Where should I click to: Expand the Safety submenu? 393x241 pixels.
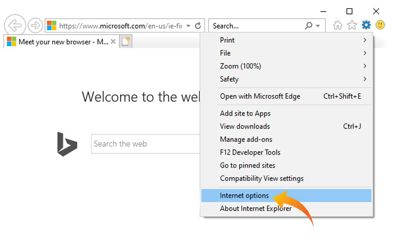[286, 79]
